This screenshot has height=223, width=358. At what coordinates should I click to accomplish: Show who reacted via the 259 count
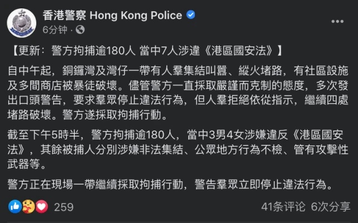pyautogui.click(x=64, y=207)
